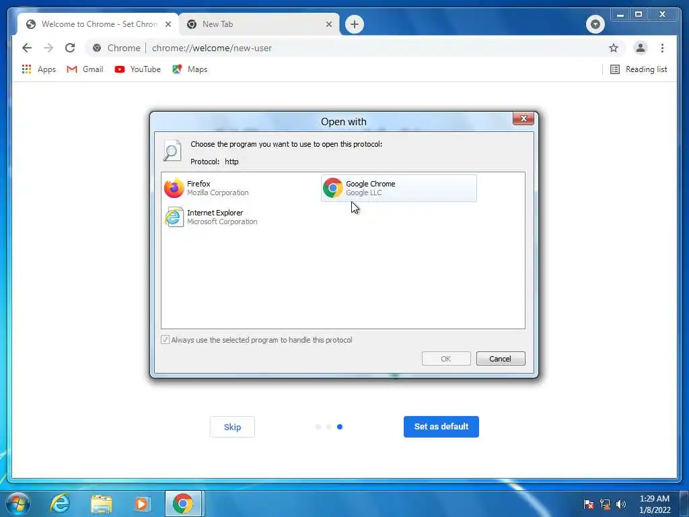Go back using the browser back arrow

tap(27, 48)
